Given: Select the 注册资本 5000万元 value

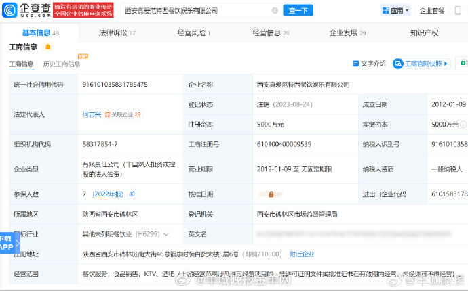Looking at the screenshot, I should tap(271, 125).
